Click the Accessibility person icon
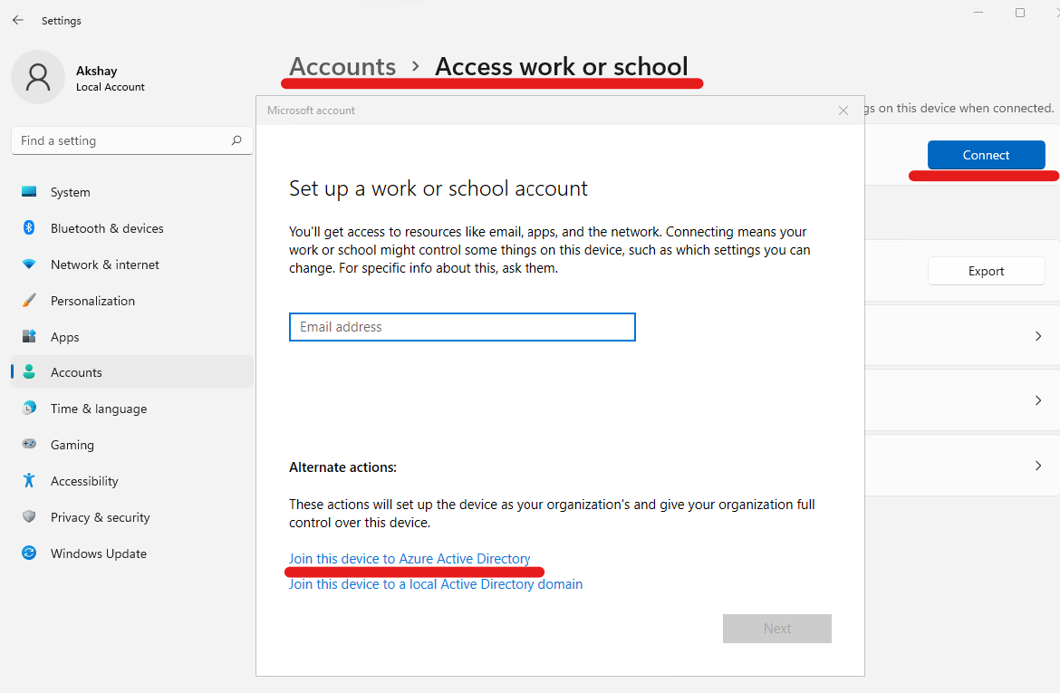The image size is (1060, 693). (28, 481)
